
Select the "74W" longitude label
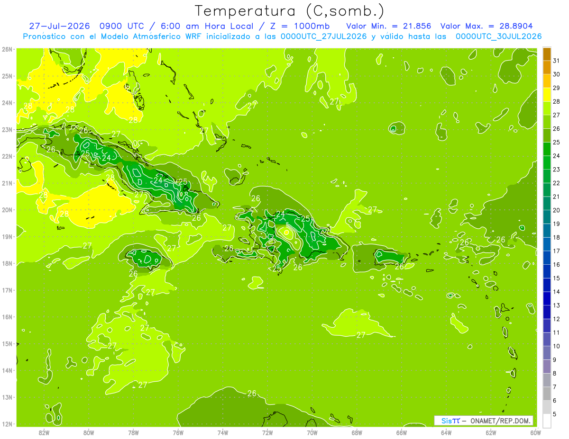point(223,432)
